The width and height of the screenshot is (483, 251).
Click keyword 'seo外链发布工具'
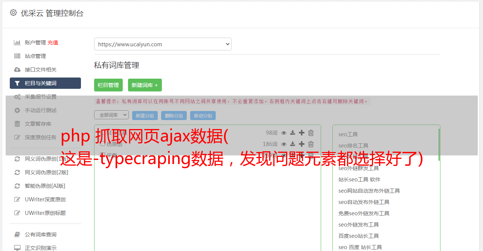click(359, 225)
